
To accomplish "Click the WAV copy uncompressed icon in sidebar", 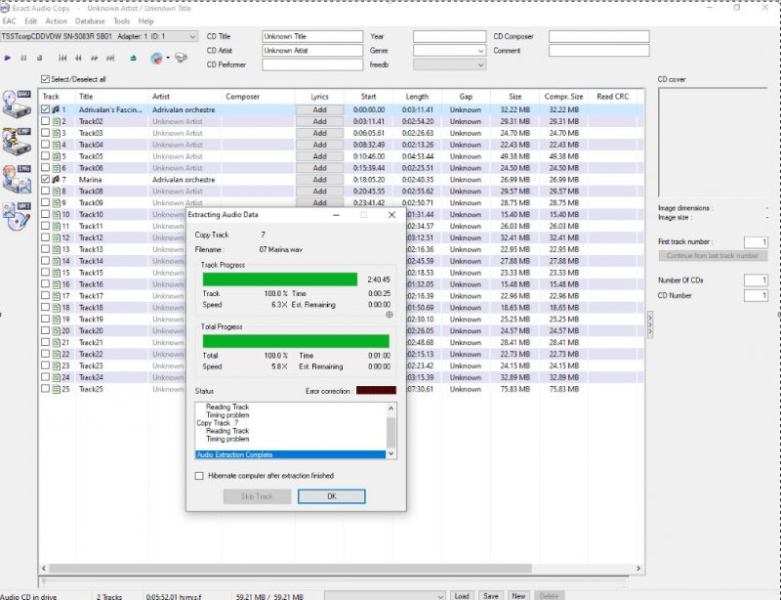I will [17, 104].
